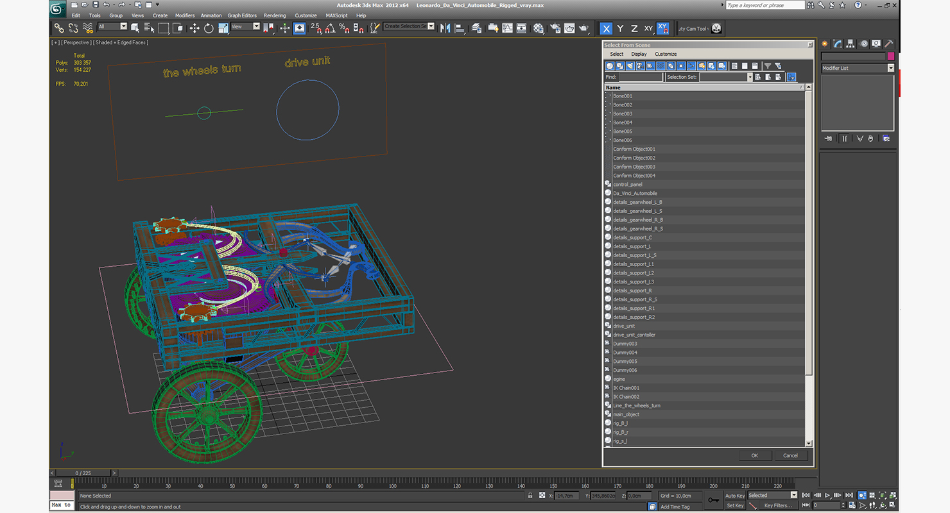Image resolution: width=950 pixels, height=513 pixels.
Task: Activate Select and Rotate tool
Action: (x=209, y=28)
